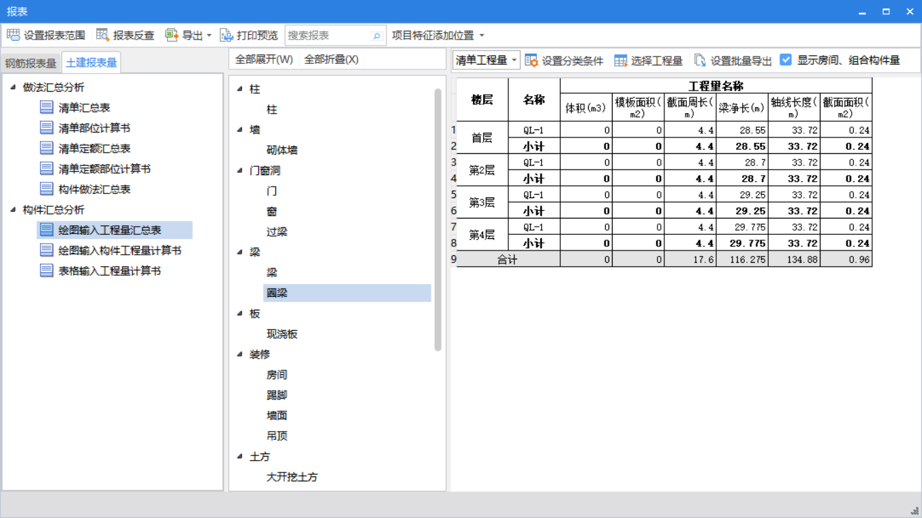922x518 pixels.
Task: Click the 体积(m3) column header
Action: [586, 108]
